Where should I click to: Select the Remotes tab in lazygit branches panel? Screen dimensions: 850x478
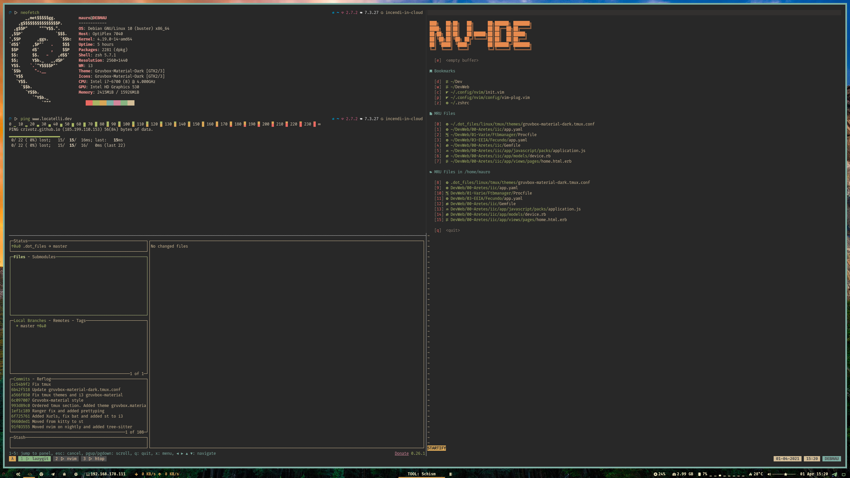(61, 321)
